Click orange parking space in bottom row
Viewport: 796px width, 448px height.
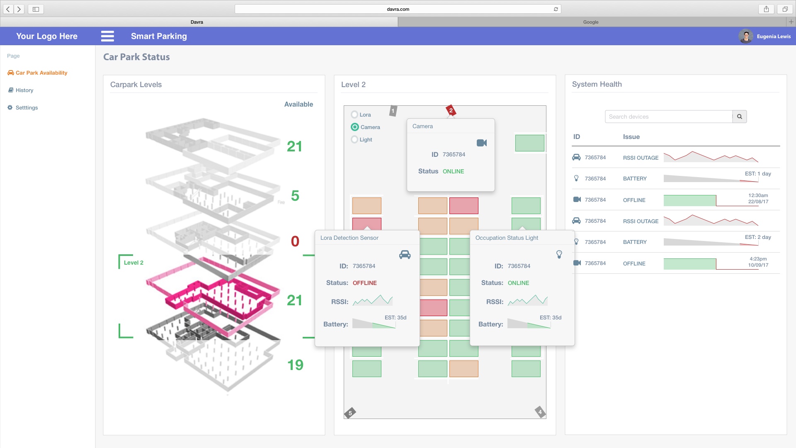point(464,369)
